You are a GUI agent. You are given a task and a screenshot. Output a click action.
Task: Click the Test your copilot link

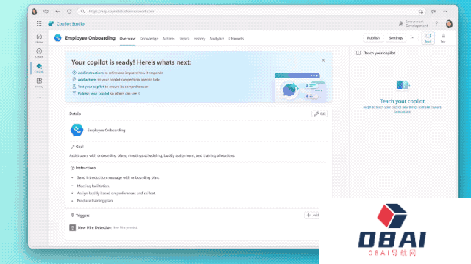point(91,87)
